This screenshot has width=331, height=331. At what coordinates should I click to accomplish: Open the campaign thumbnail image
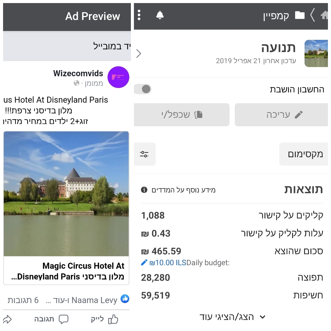pyautogui.click(x=316, y=53)
